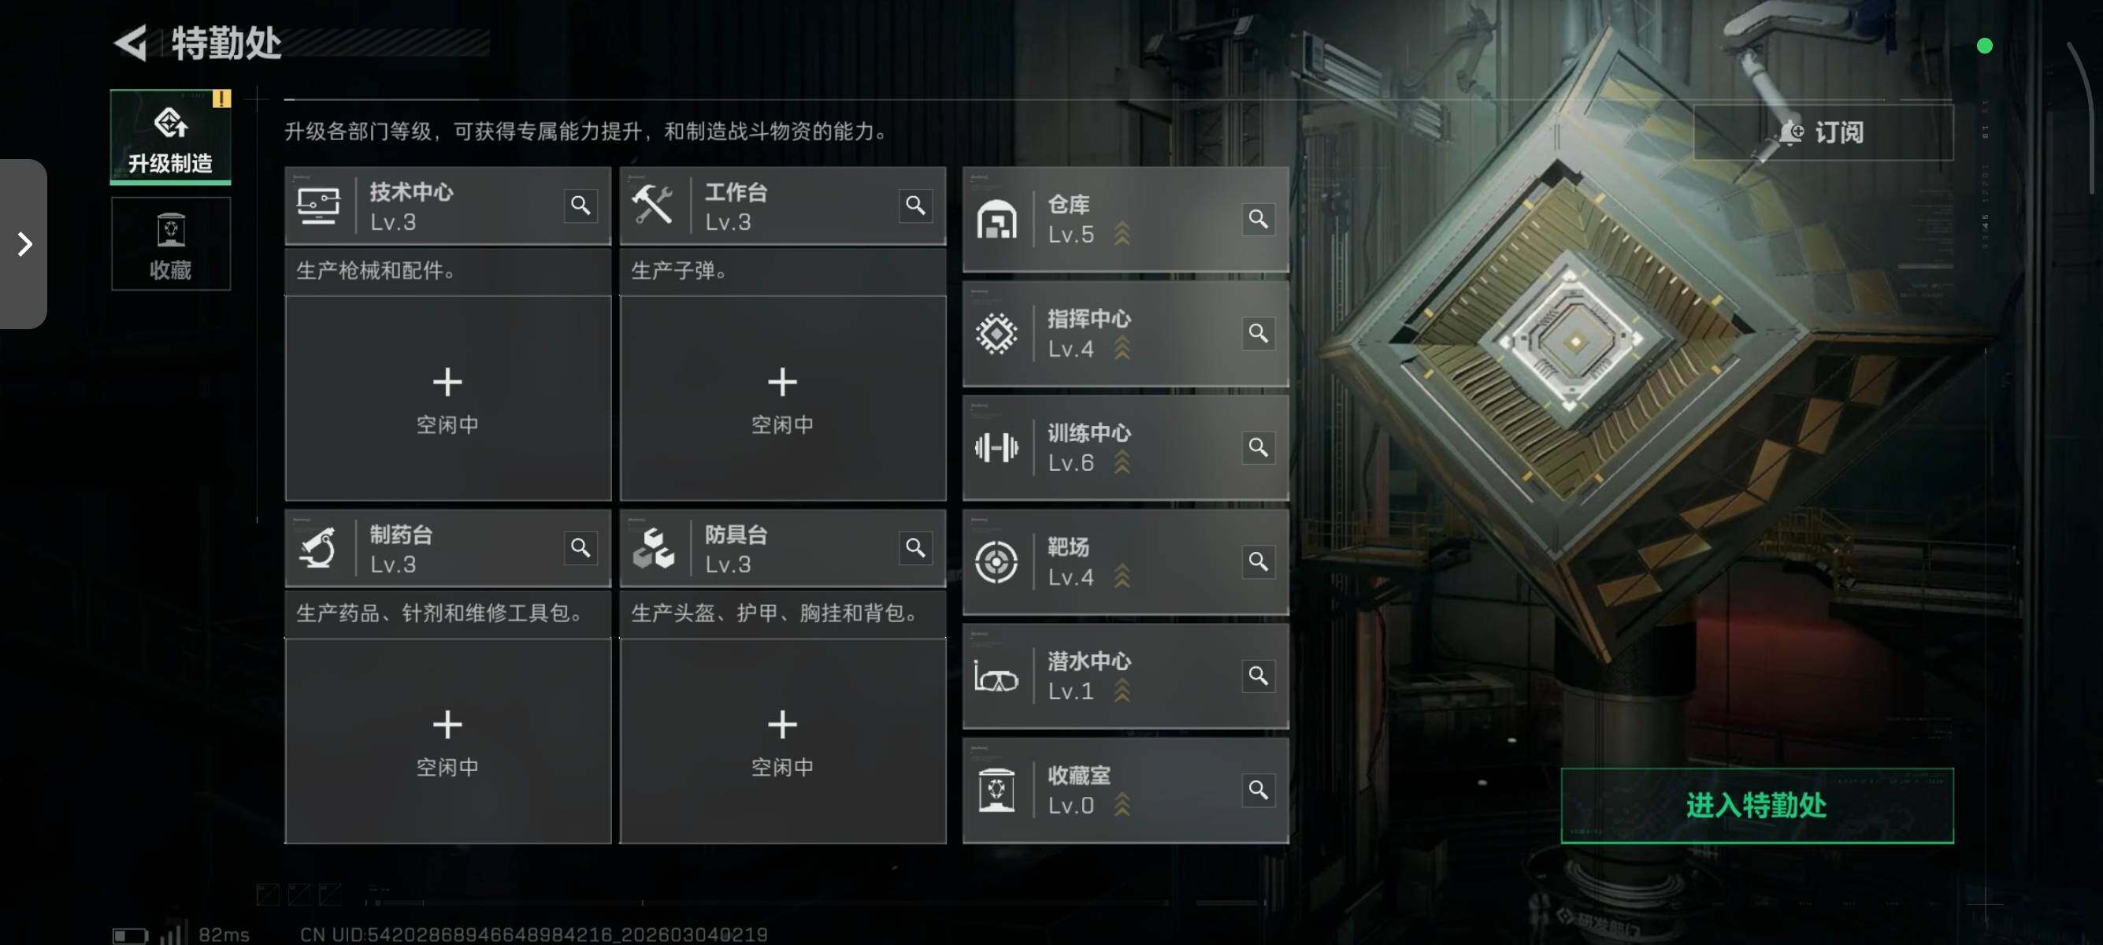Add production in idle 技术中心 slot
Viewport: 2103px width, 945px height.
click(447, 398)
